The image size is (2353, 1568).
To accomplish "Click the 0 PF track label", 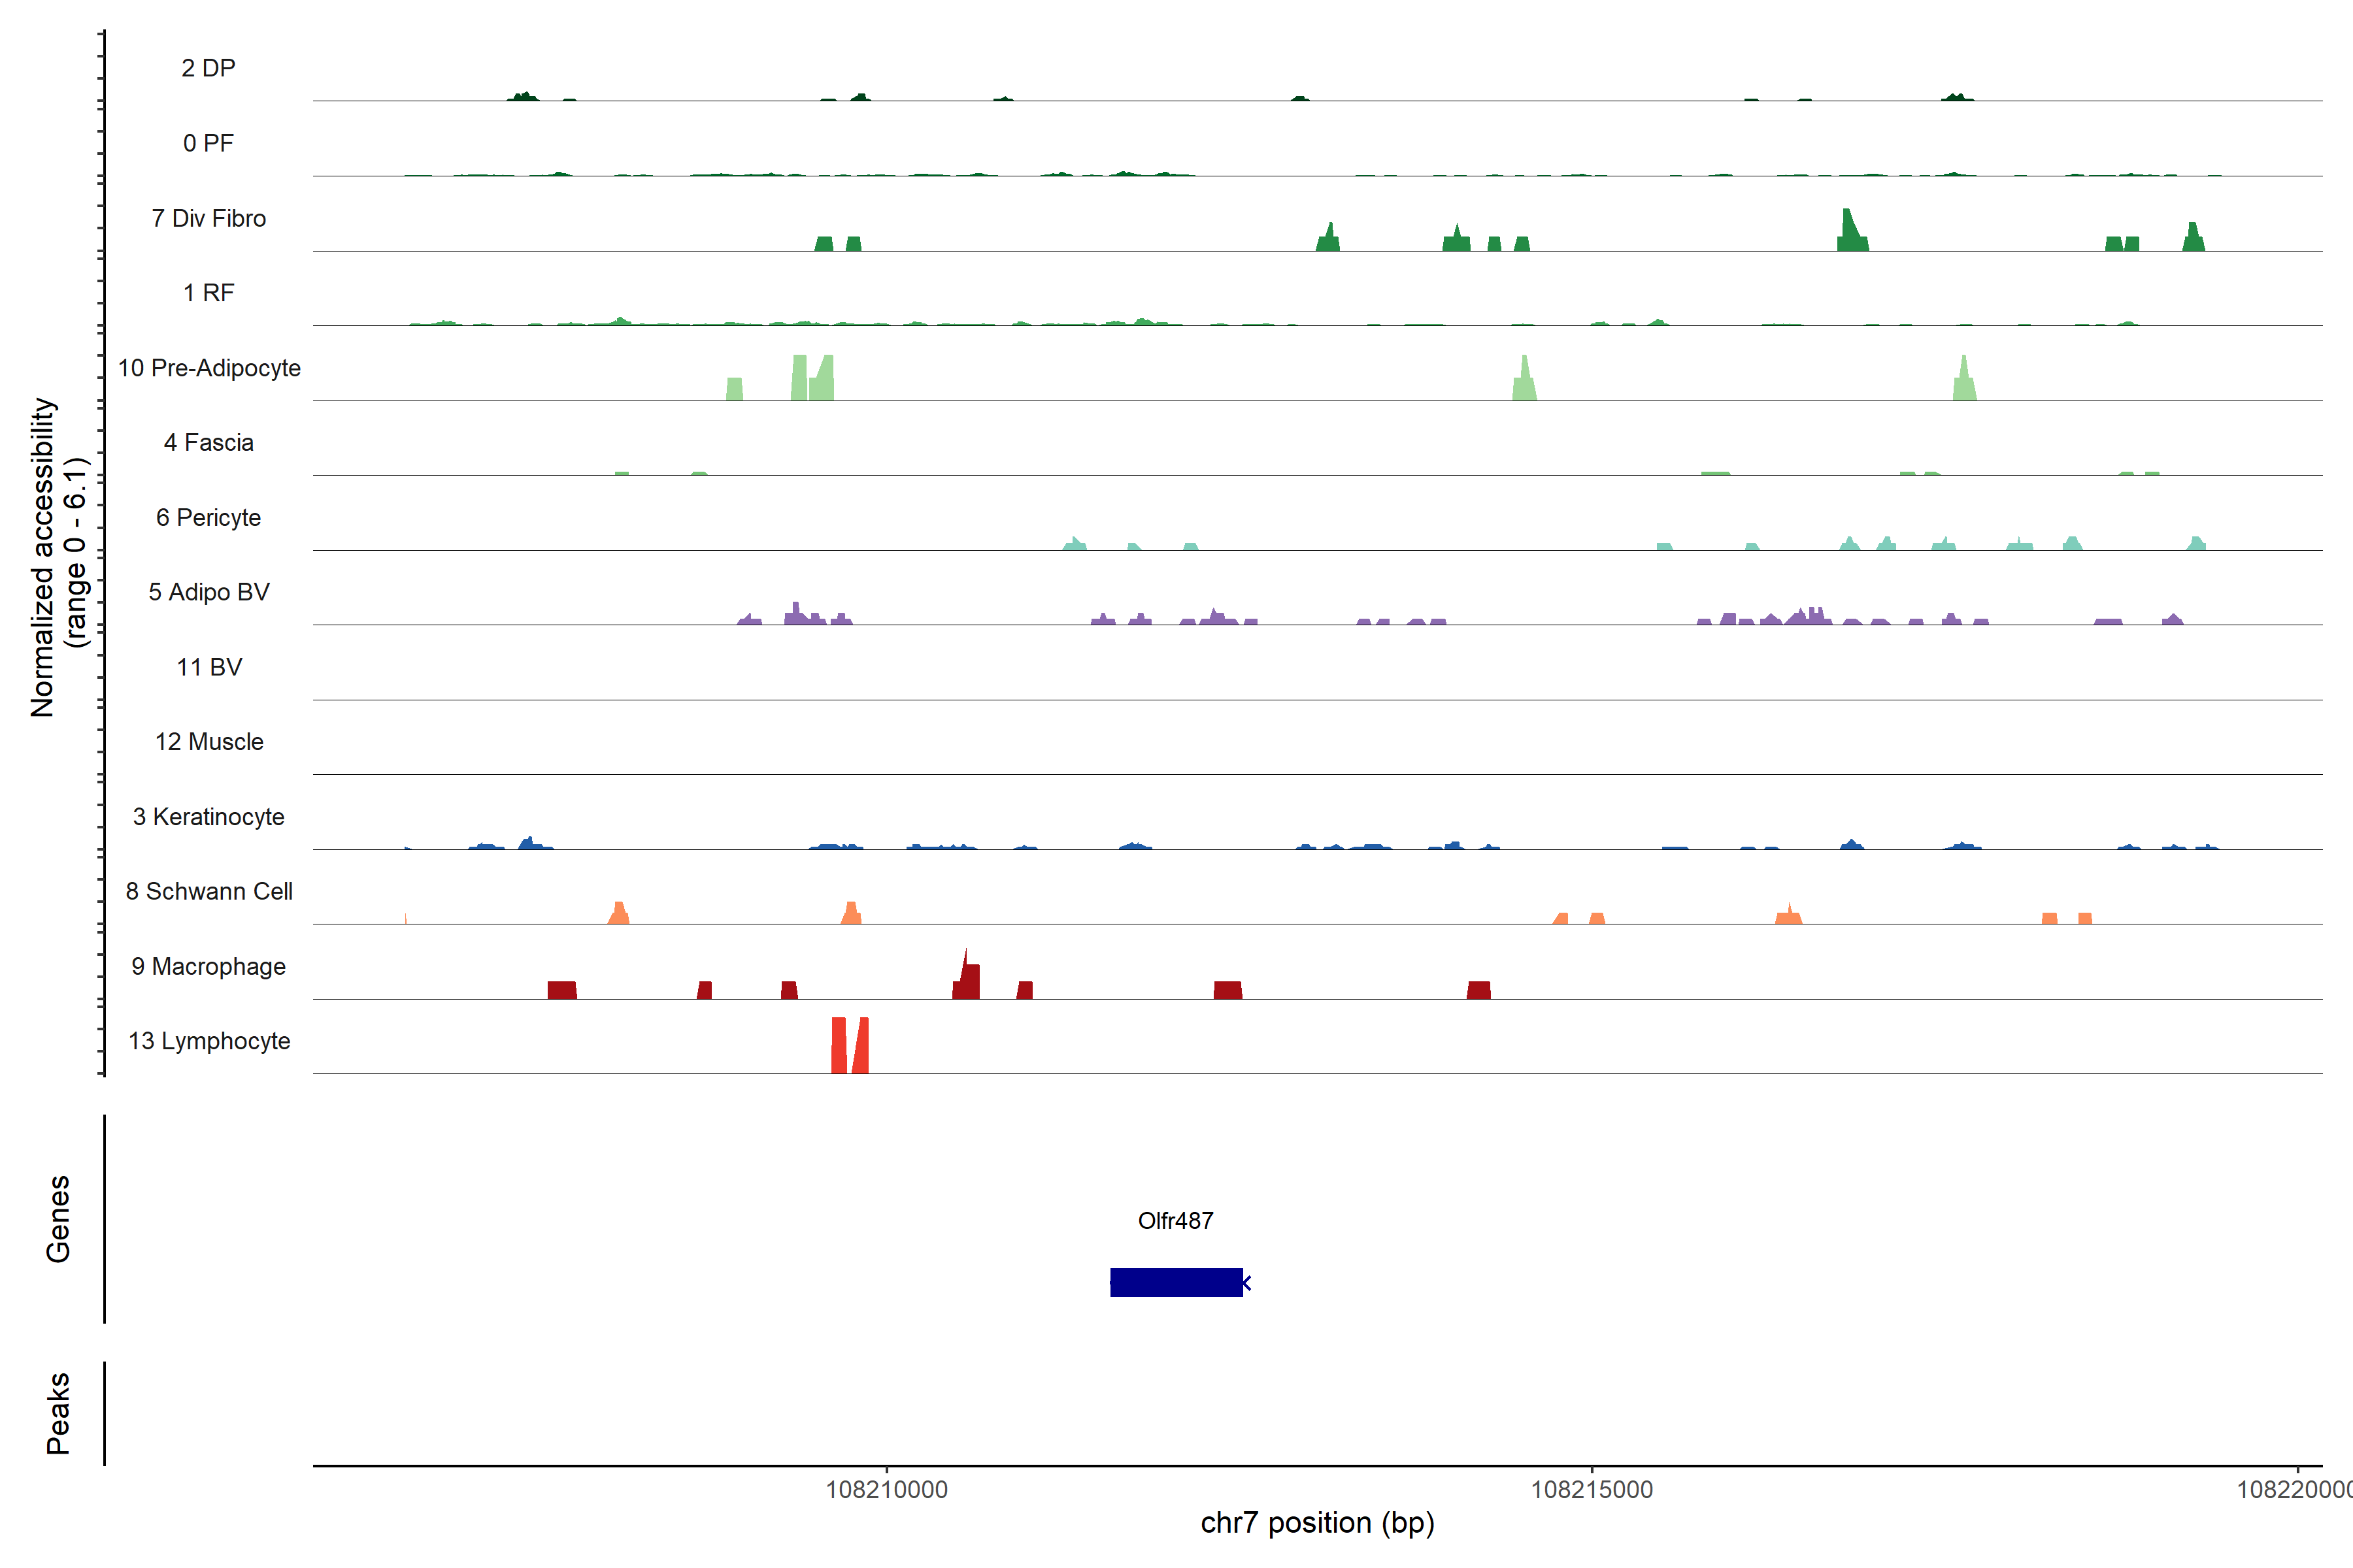I will click(x=208, y=143).
